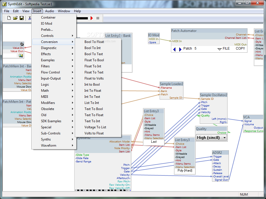
Task: Select Bool To Float conversion
Action: 98,42
